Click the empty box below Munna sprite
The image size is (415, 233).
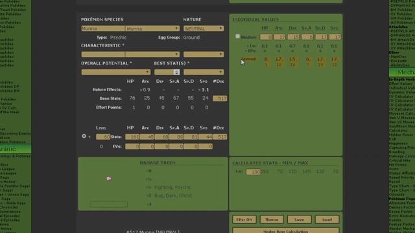[108, 205]
